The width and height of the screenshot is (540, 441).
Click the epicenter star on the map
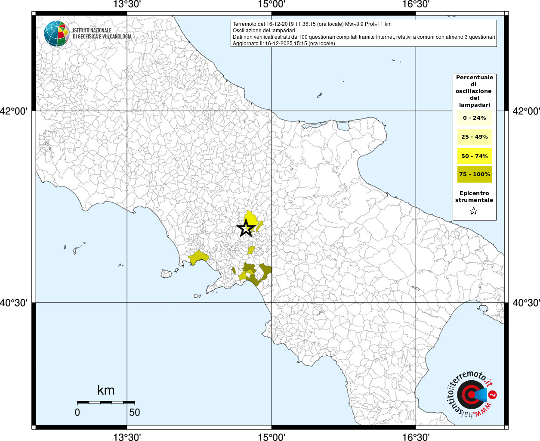coord(246,228)
